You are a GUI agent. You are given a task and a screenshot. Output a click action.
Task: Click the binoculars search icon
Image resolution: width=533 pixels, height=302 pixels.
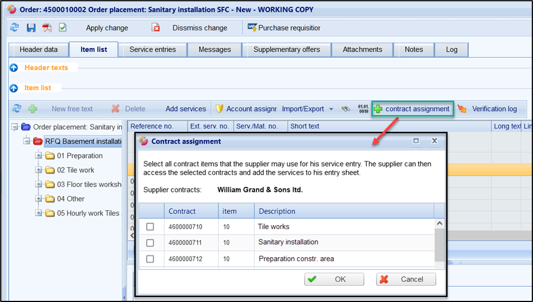(x=346, y=109)
